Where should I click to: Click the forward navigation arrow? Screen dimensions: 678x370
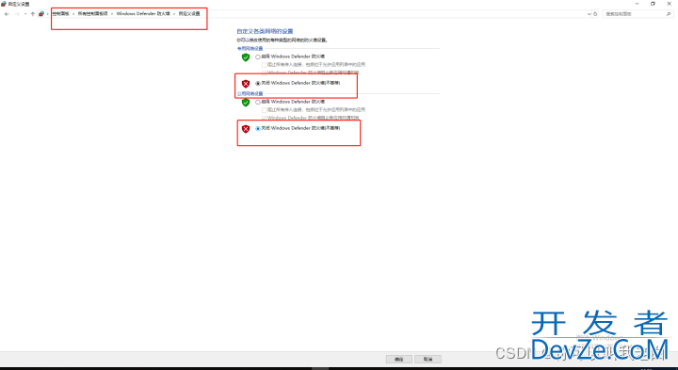[17, 14]
